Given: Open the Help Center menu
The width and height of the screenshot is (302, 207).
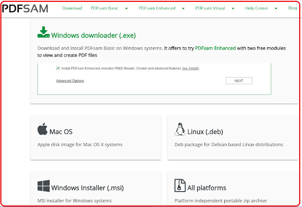Looking at the screenshot, I should click(257, 8).
